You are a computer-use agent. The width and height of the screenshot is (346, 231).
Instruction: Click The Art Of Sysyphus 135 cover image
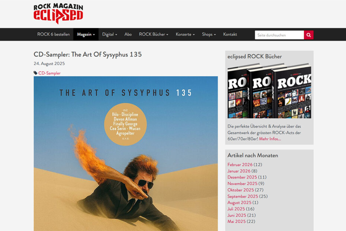[x=126, y=154]
